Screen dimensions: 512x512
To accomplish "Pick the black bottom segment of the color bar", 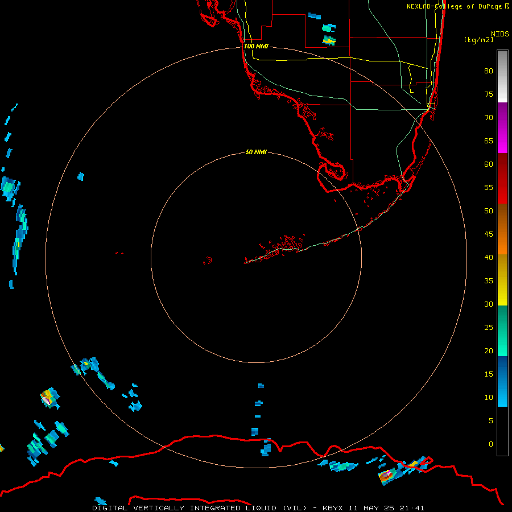I will [x=502, y=431].
